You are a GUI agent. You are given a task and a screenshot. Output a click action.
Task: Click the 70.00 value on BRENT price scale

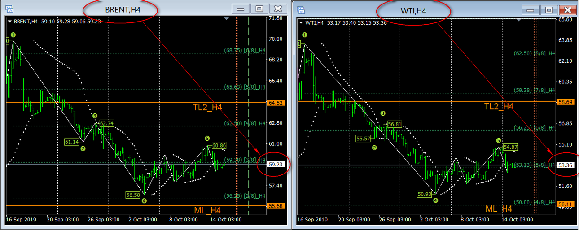click(275, 39)
